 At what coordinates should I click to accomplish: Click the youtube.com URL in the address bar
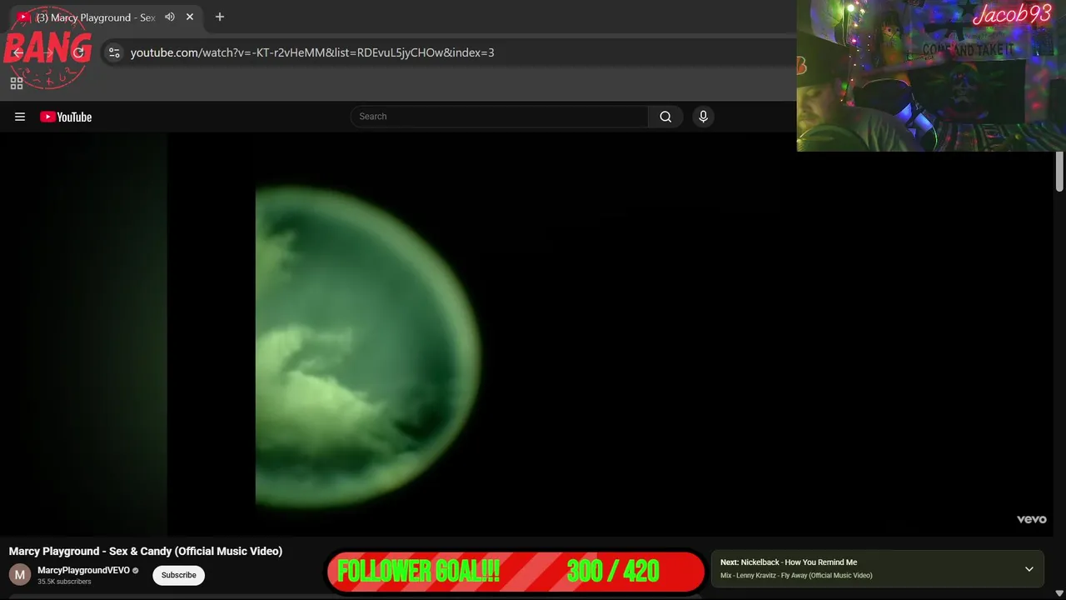click(312, 52)
